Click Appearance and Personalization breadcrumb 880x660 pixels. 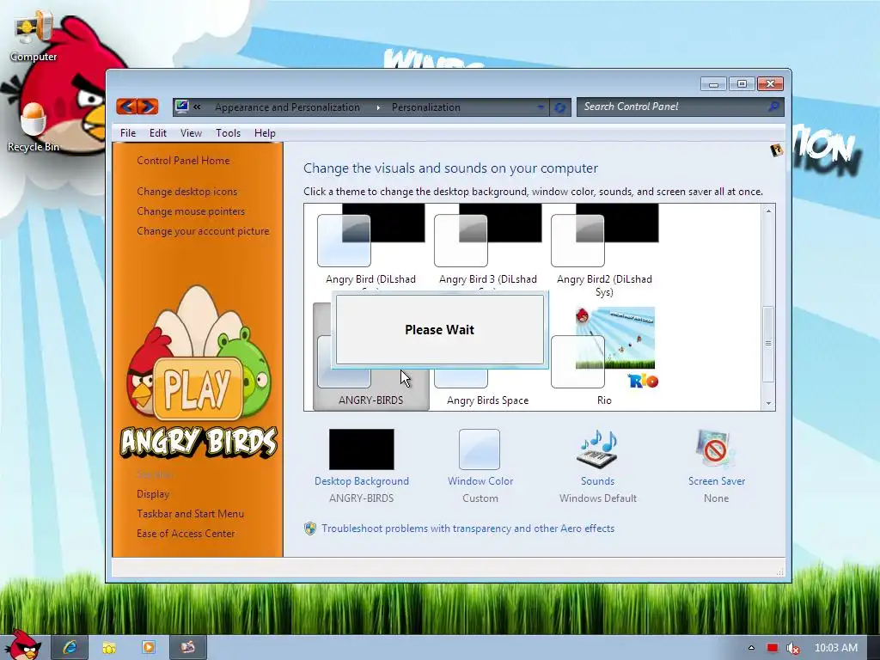tap(287, 107)
